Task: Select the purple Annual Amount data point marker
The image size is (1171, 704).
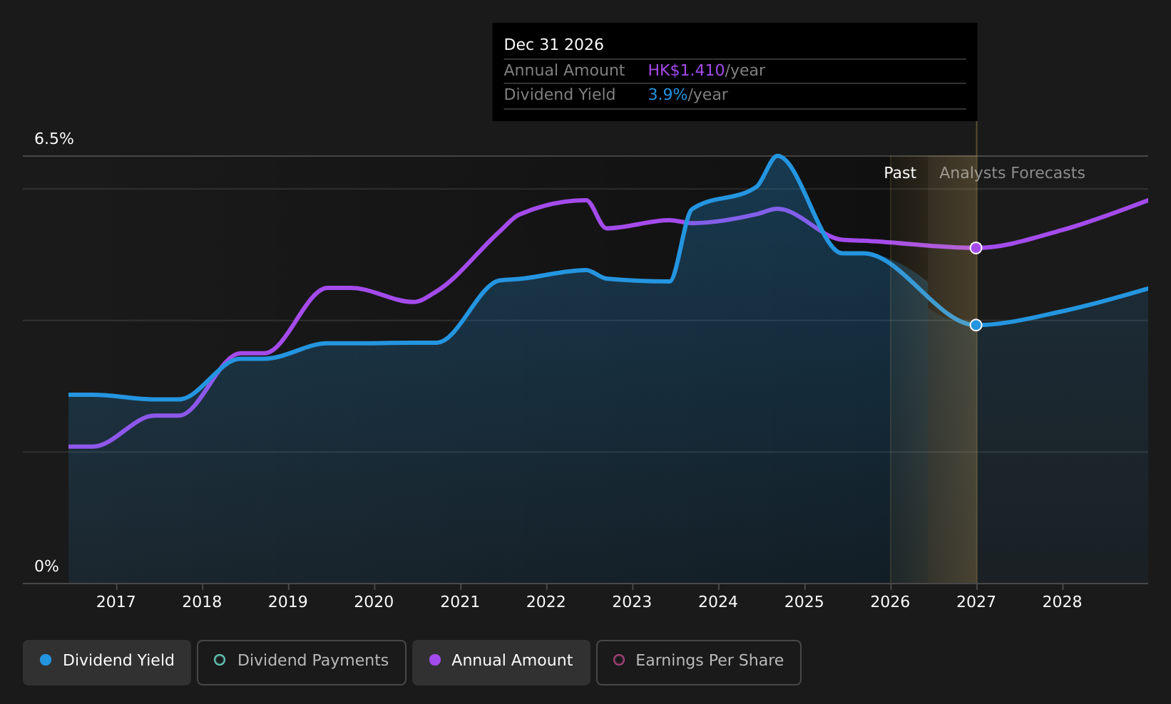Action: point(976,248)
